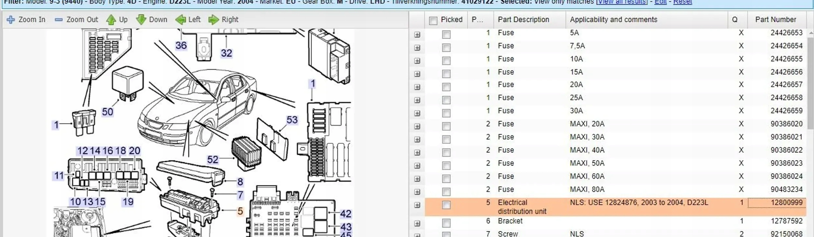Screen dimensions: 814x237
Task: Select diagram callout number 14
Action: 95,151
